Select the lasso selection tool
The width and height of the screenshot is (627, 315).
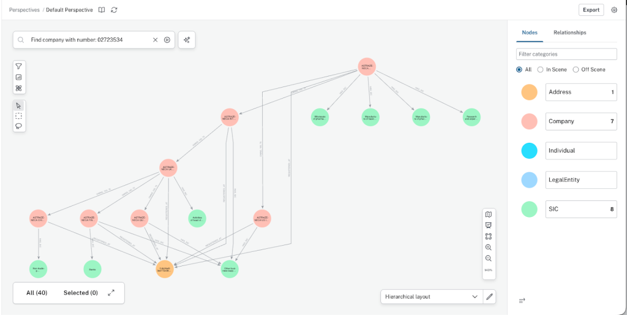(19, 126)
